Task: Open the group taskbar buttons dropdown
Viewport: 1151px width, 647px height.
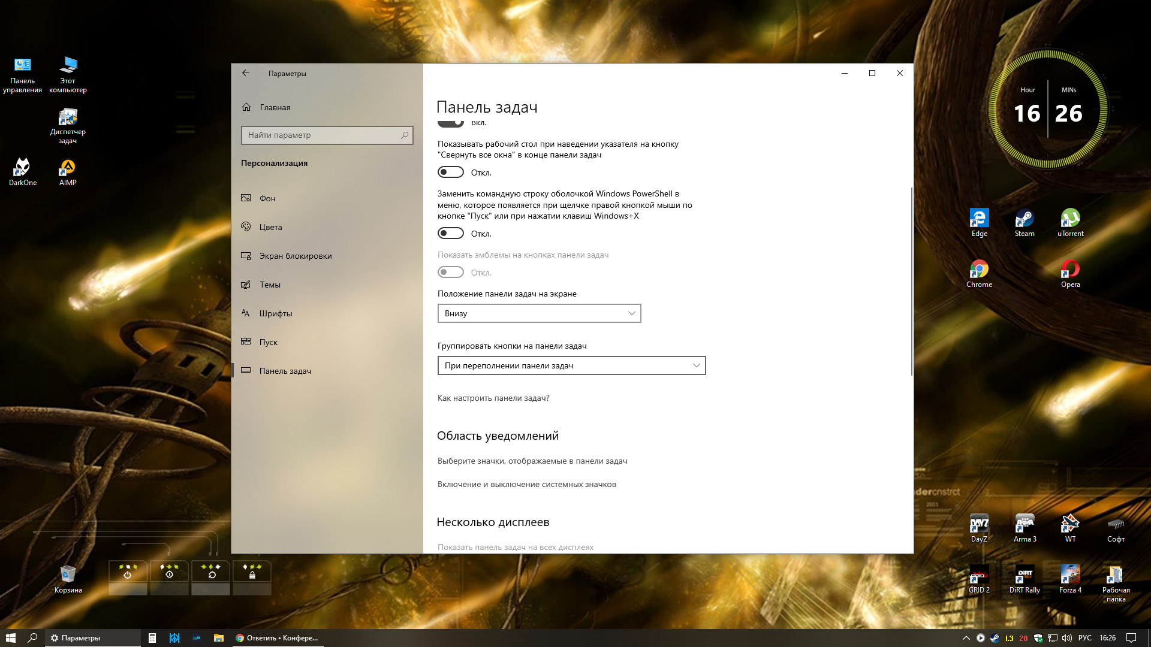Action: click(571, 365)
